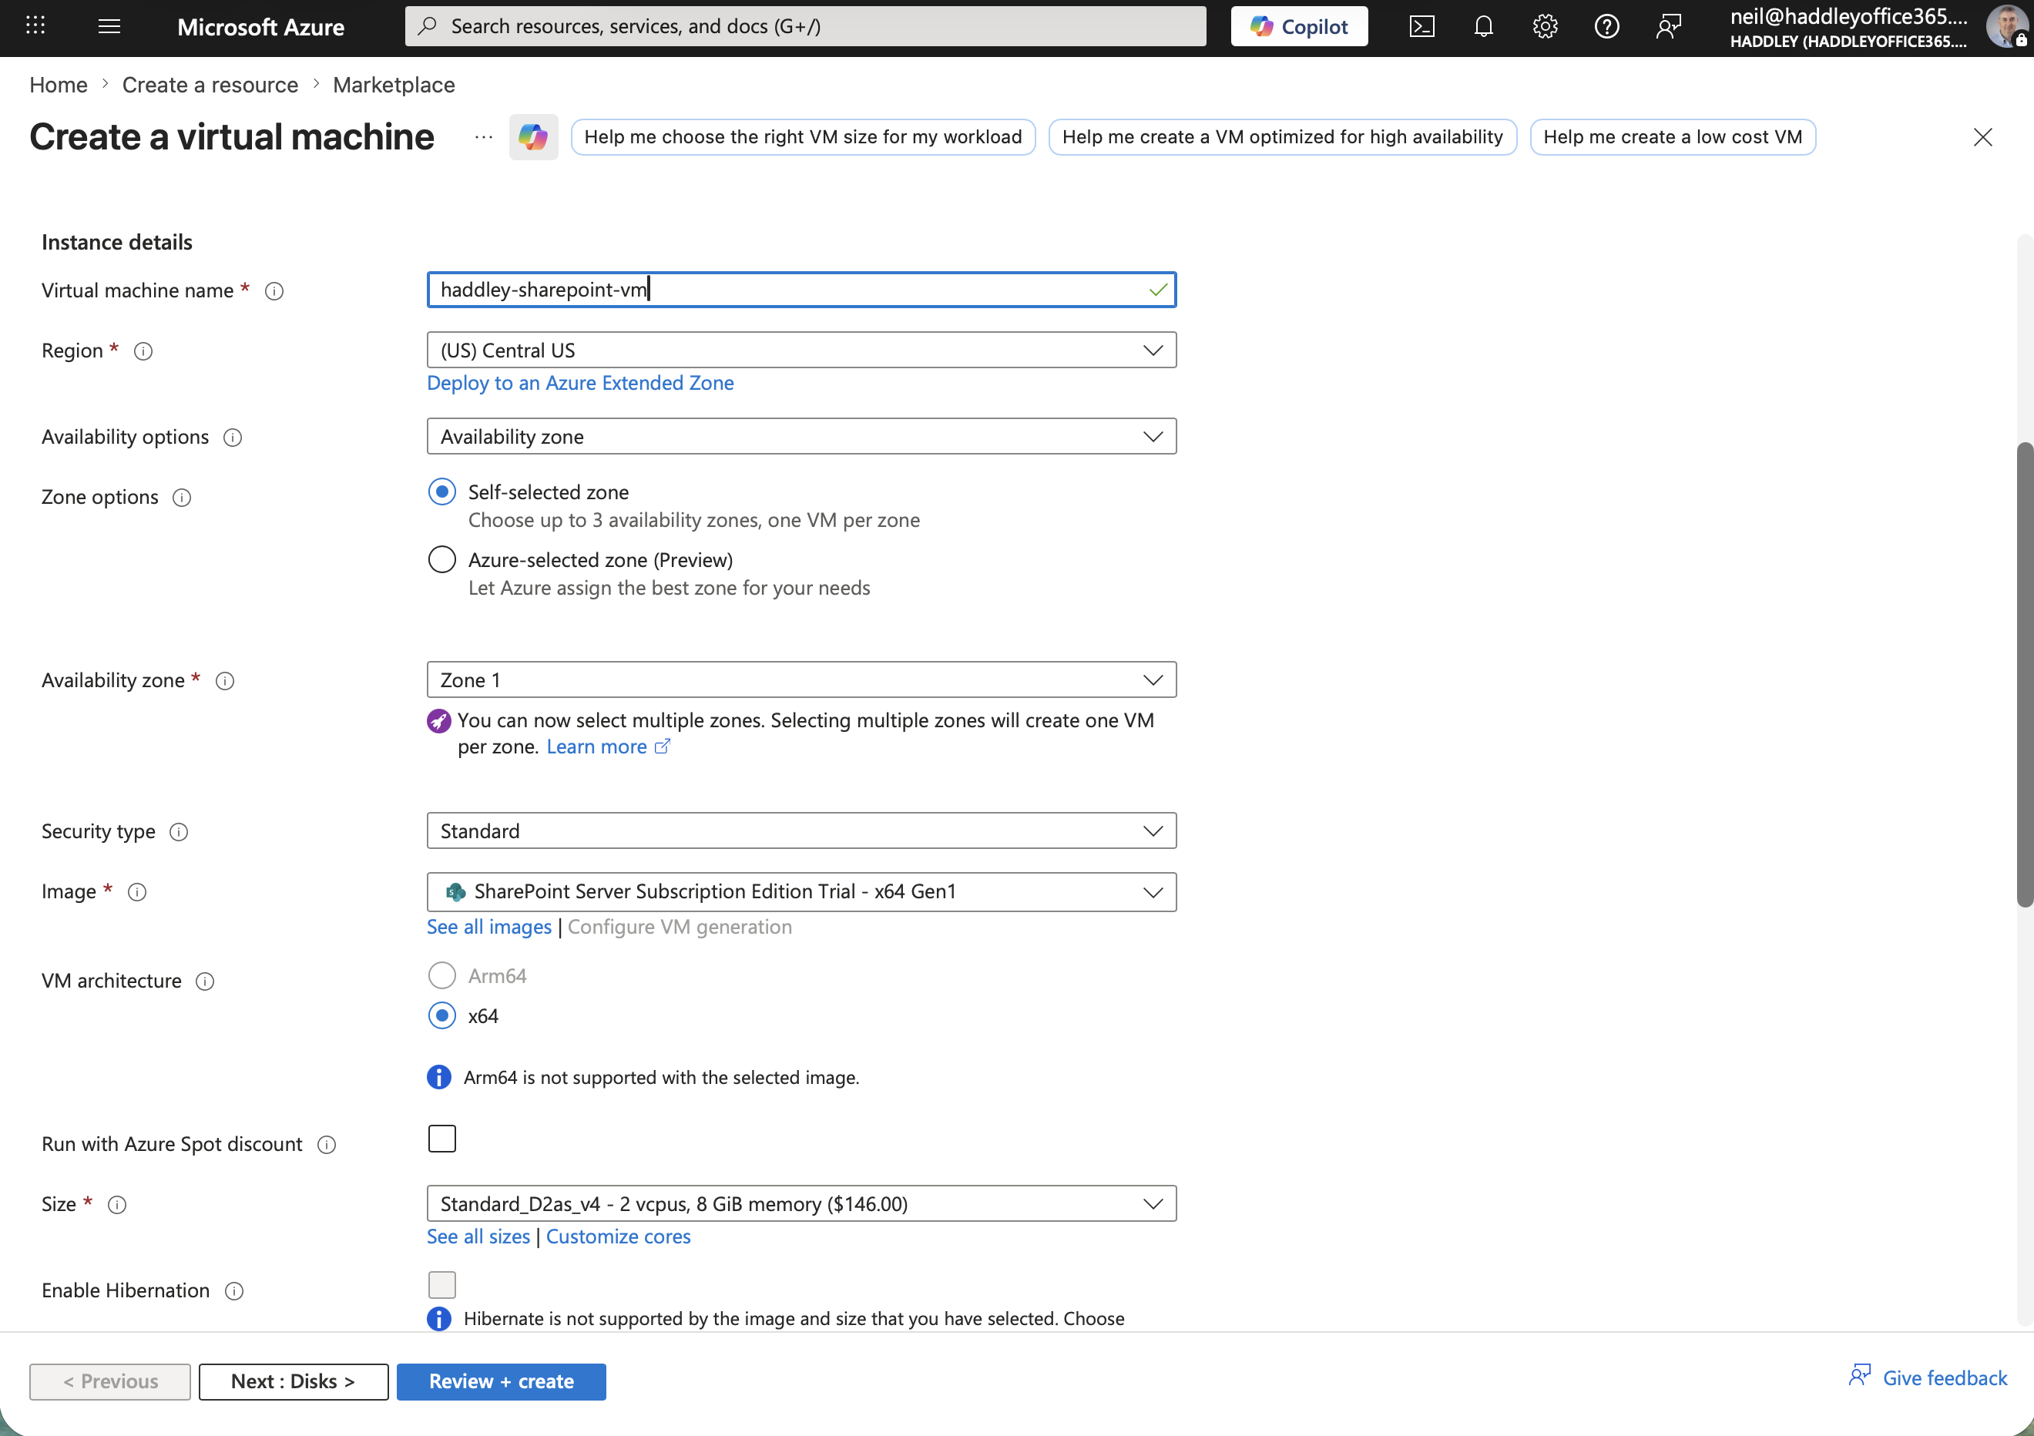Open the hamburger portal menu

[110, 25]
